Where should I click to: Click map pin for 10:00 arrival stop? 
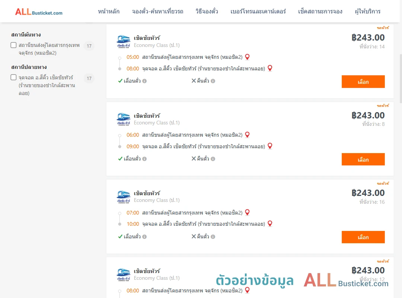270,223
